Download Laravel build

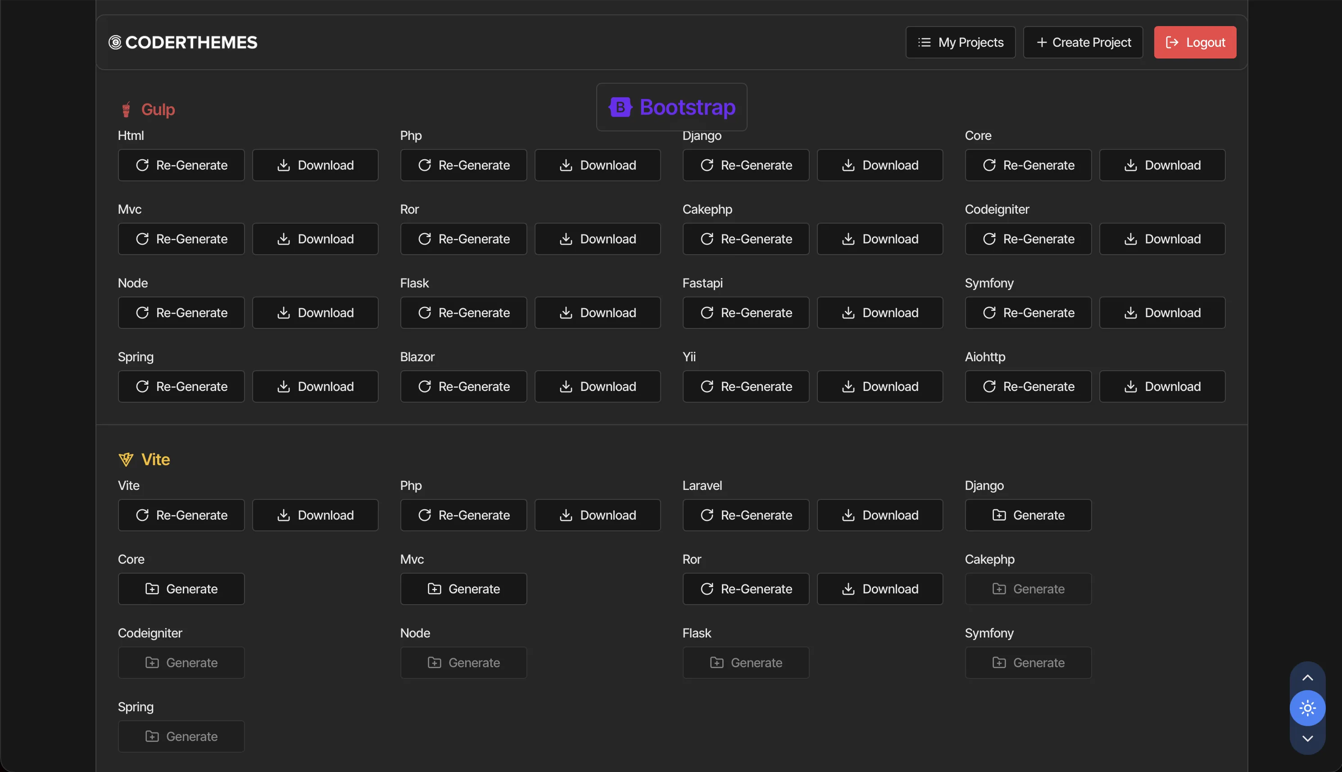(x=880, y=515)
